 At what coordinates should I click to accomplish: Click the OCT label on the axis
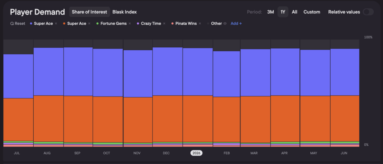coord(107,153)
